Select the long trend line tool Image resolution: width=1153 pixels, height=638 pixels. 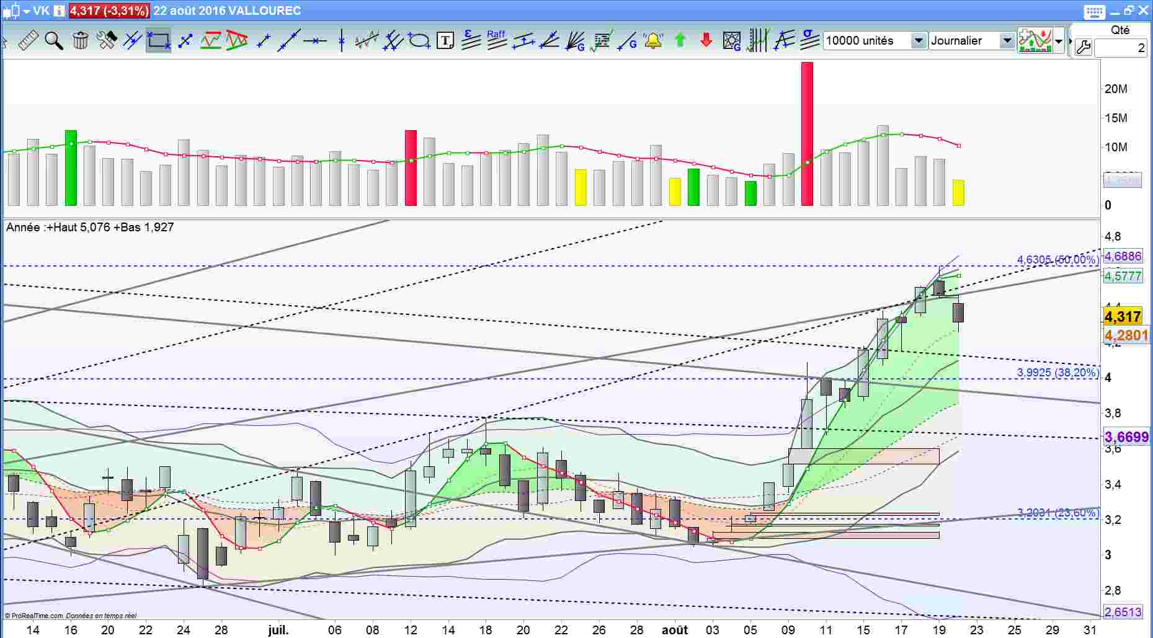(x=289, y=41)
